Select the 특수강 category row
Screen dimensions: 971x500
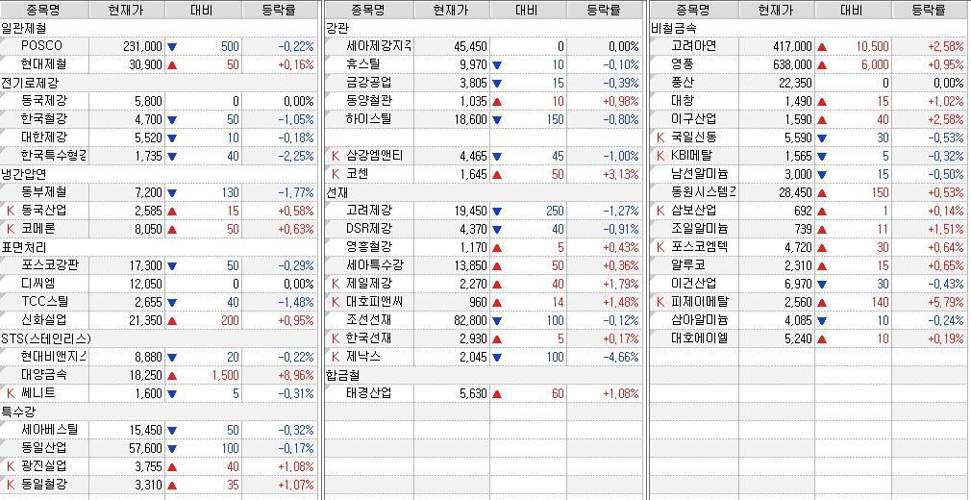click(x=159, y=412)
